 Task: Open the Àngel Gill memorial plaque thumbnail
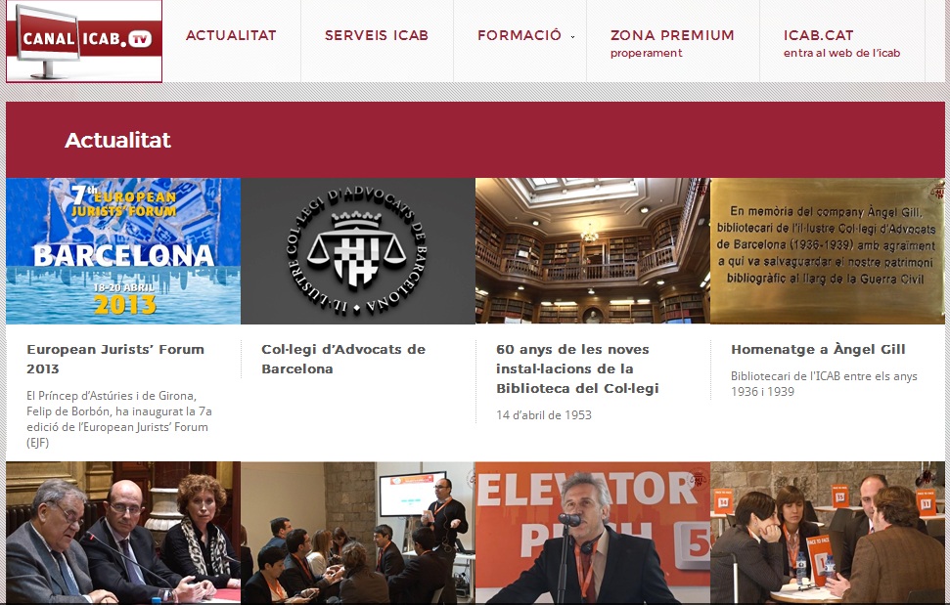point(827,251)
